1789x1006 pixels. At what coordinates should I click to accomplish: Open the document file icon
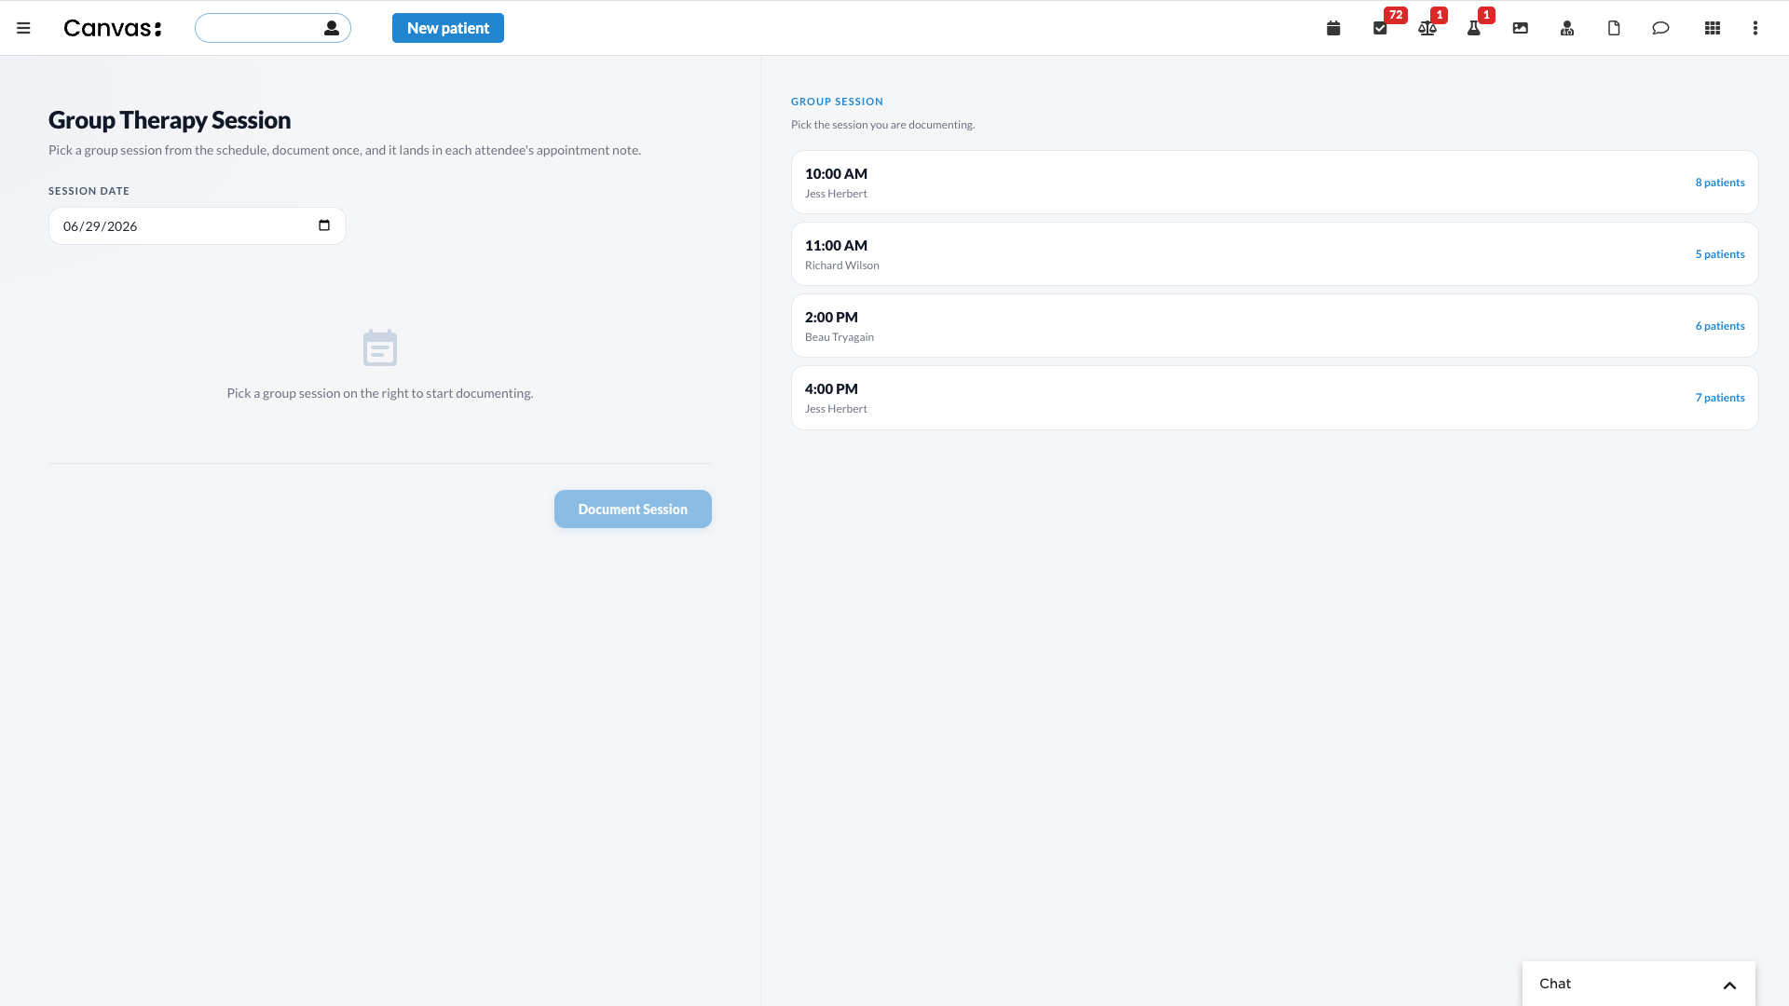tap(1613, 28)
